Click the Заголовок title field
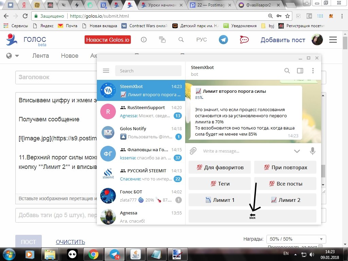Image resolution: width=348 pixels, height=261 pixels. tap(56, 77)
